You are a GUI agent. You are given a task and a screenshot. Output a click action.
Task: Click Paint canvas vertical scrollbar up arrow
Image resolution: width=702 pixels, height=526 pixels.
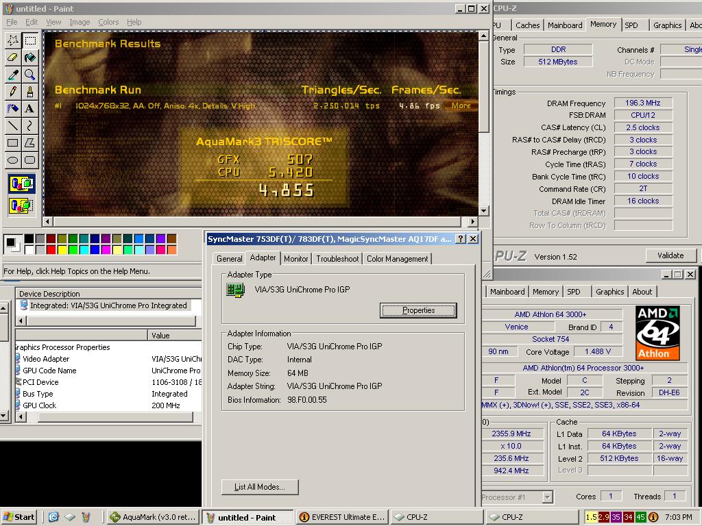[x=483, y=36]
